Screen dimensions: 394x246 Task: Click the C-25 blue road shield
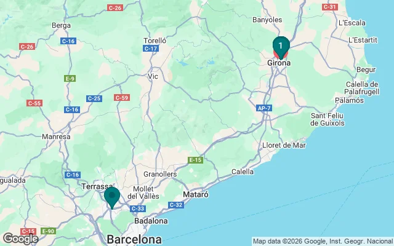tap(94, 98)
